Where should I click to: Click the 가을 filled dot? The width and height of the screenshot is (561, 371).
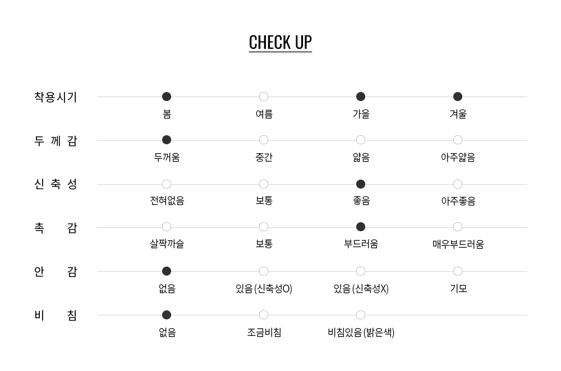tap(361, 97)
